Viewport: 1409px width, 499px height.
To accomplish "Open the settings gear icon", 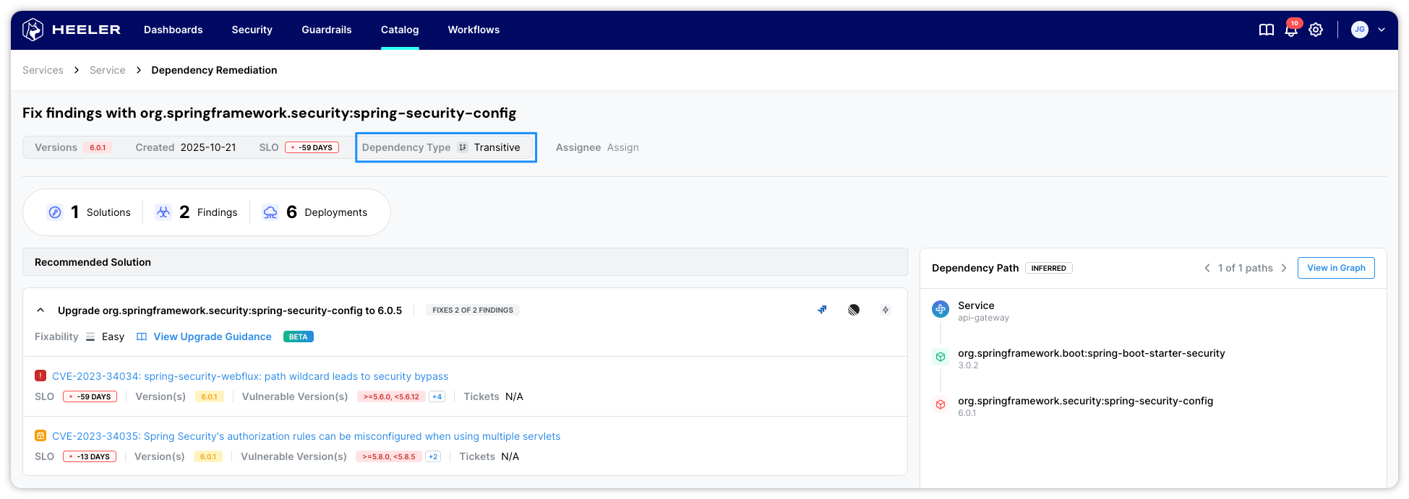I will 1316,30.
